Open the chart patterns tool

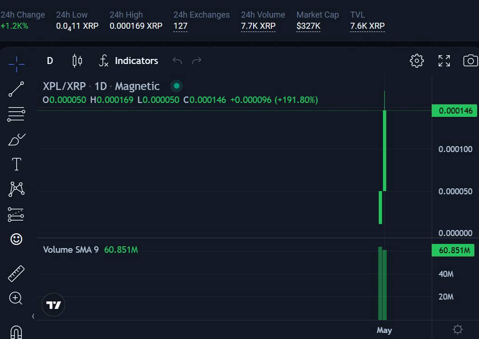coord(16,189)
